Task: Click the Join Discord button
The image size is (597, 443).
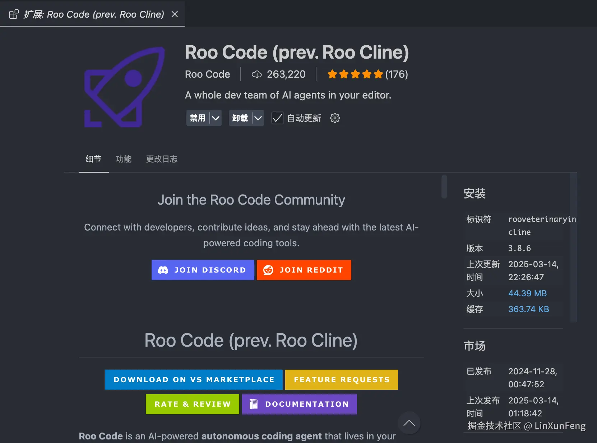Action: click(x=203, y=270)
